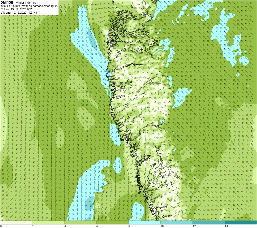Click the '14' scale label
The width and height of the screenshot is (257, 228).
click(x=226, y=226)
